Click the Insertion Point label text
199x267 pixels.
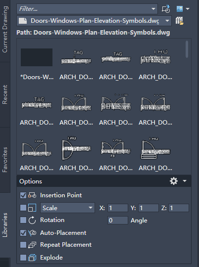[61, 195]
